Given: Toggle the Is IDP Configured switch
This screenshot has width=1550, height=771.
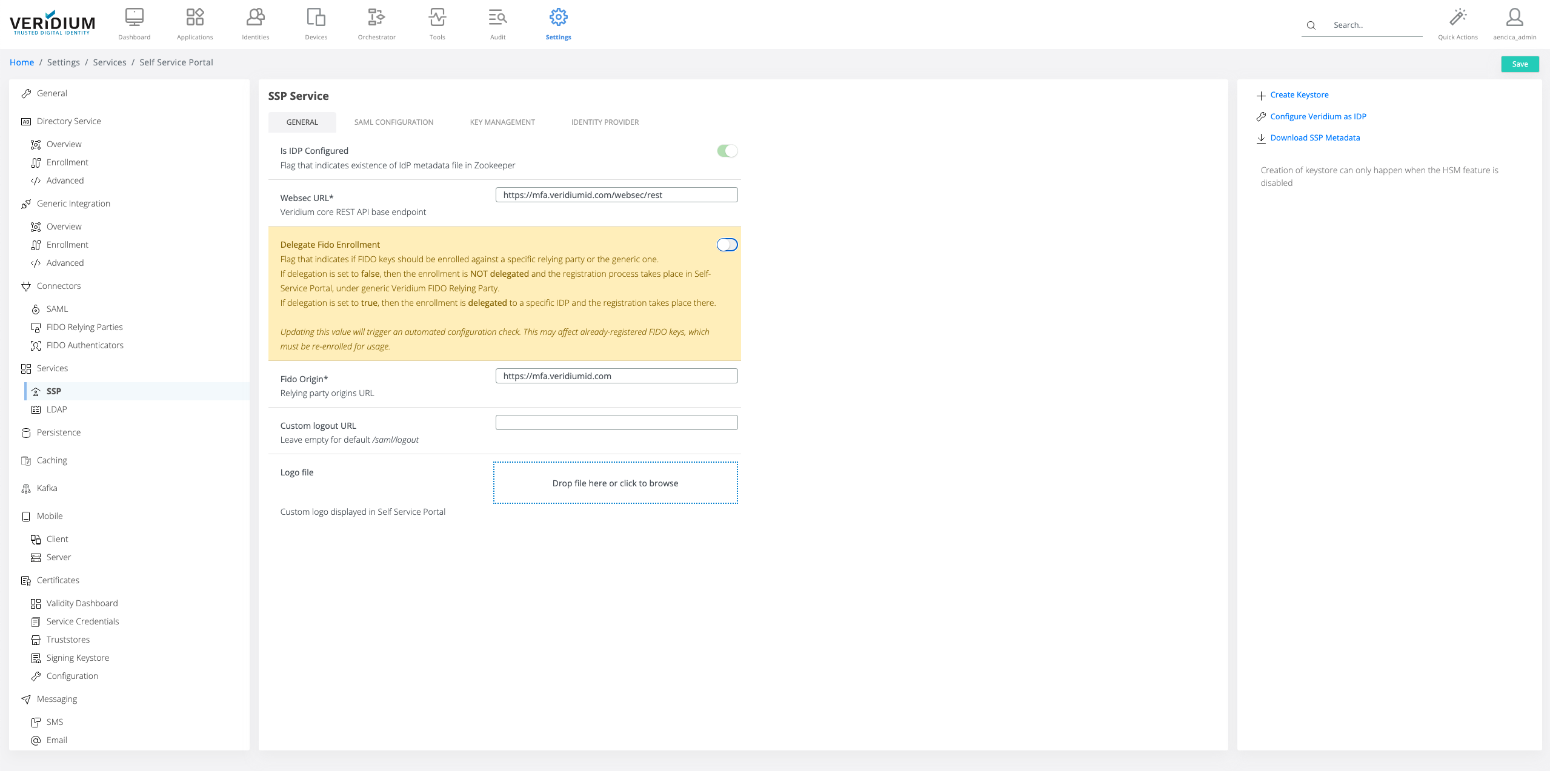Looking at the screenshot, I should point(727,151).
